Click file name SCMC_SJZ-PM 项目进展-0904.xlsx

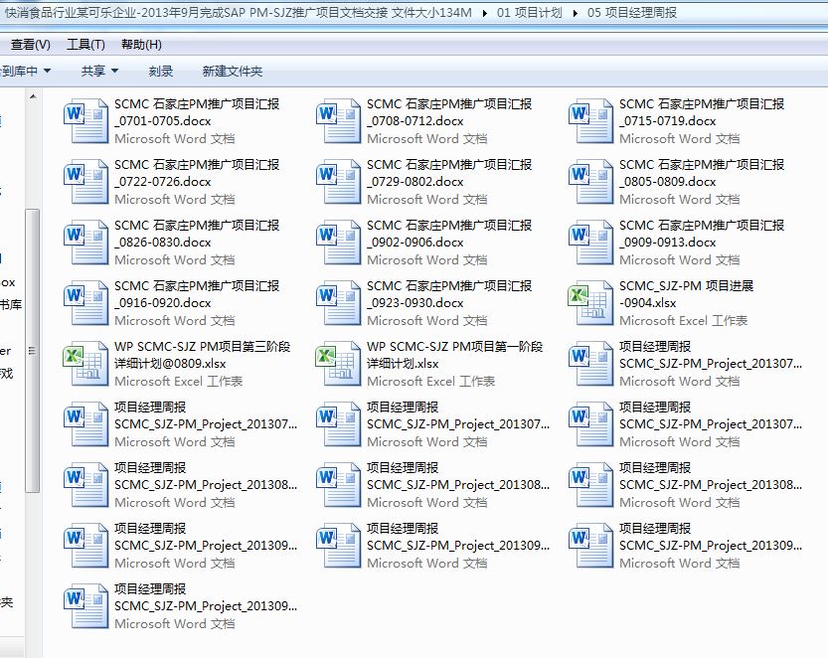tap(686, 294)
